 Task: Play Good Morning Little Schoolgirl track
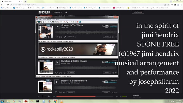[57, 82]
